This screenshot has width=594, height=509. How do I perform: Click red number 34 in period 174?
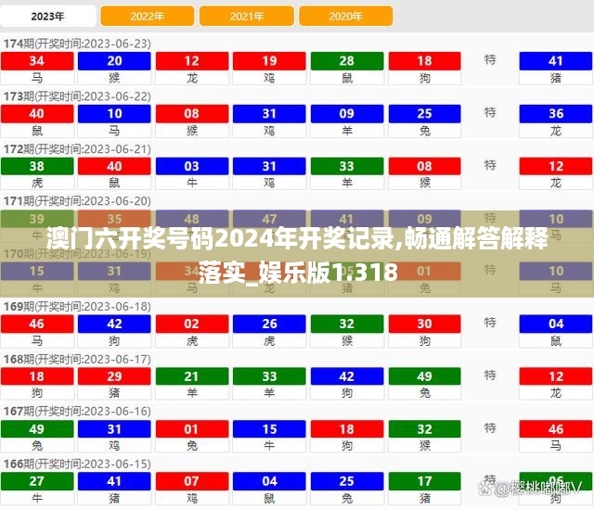[37, 61]
